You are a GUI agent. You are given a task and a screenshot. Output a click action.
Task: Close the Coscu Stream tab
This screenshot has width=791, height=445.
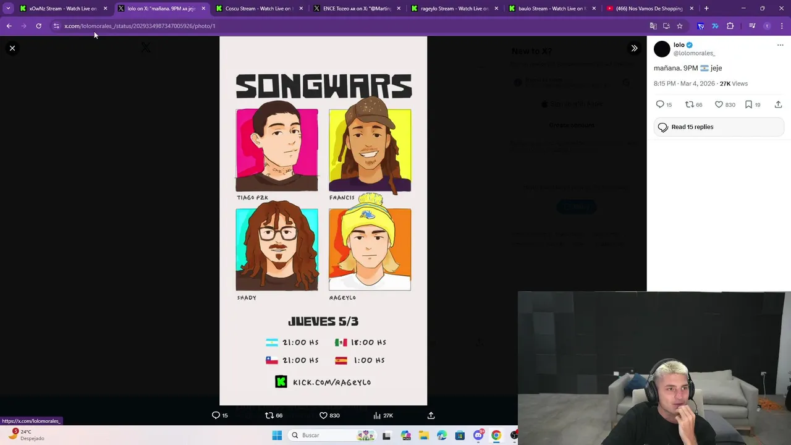301,9
